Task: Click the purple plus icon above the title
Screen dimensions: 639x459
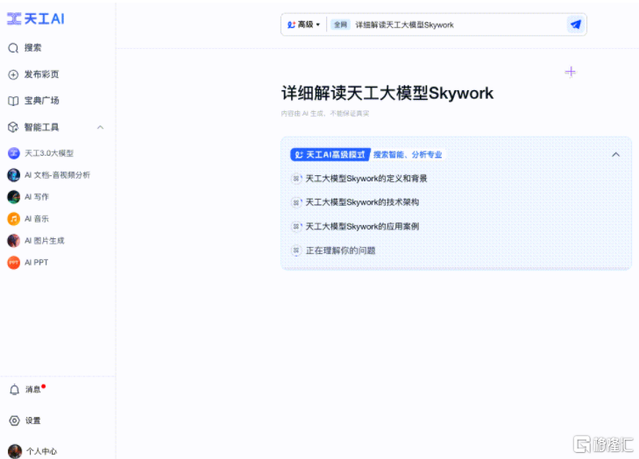Action: (x=571, y=72)
